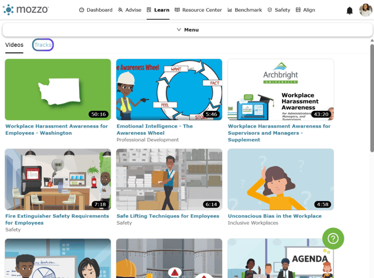
Task: Open Awareness Wheel video thumbnail
Action: 169,90
